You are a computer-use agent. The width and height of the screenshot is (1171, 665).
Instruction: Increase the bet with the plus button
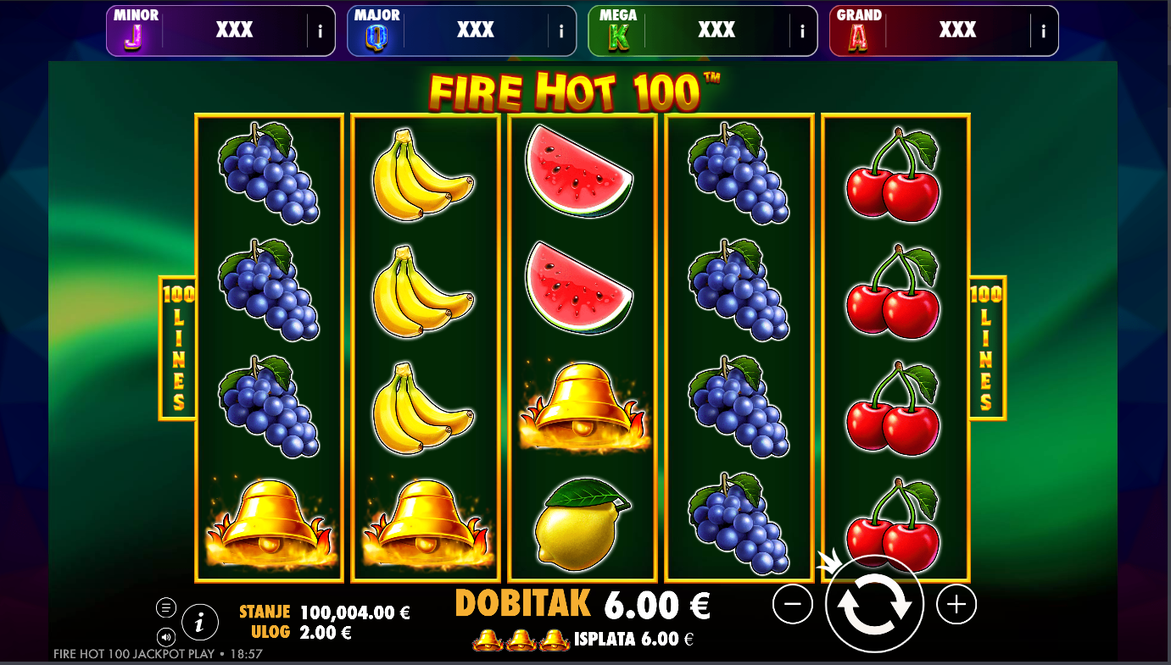[x=956, y=604]
